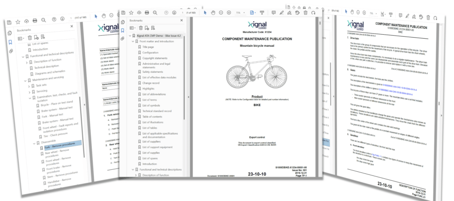Open Copyright statements bookmark
This screenshot has height=201, width=454.
point(155,58)
